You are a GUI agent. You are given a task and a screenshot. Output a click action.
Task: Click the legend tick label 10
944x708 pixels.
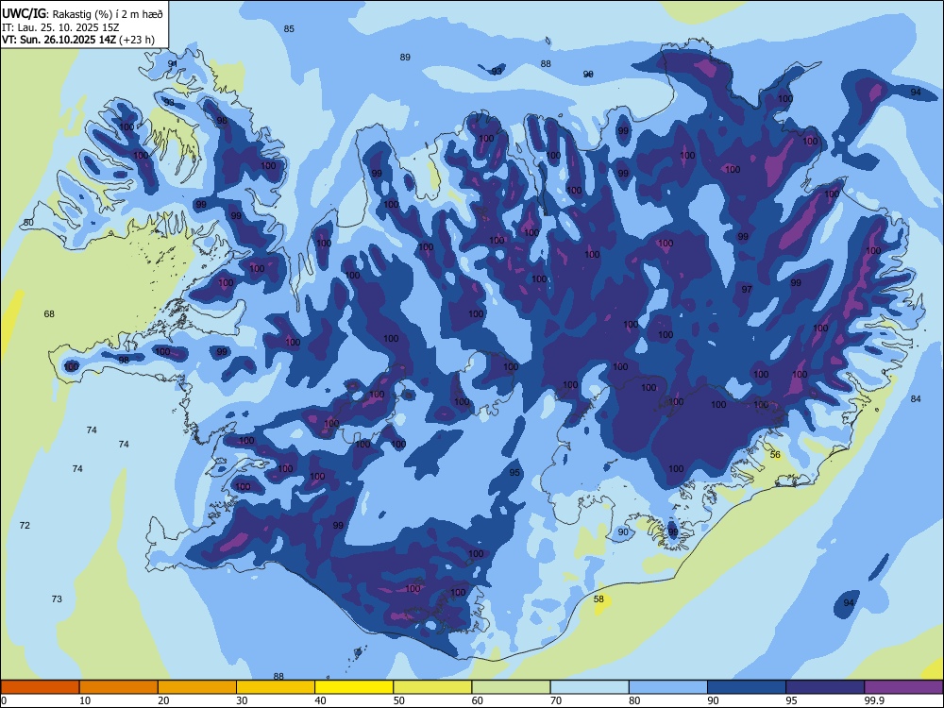pos(85,700)
